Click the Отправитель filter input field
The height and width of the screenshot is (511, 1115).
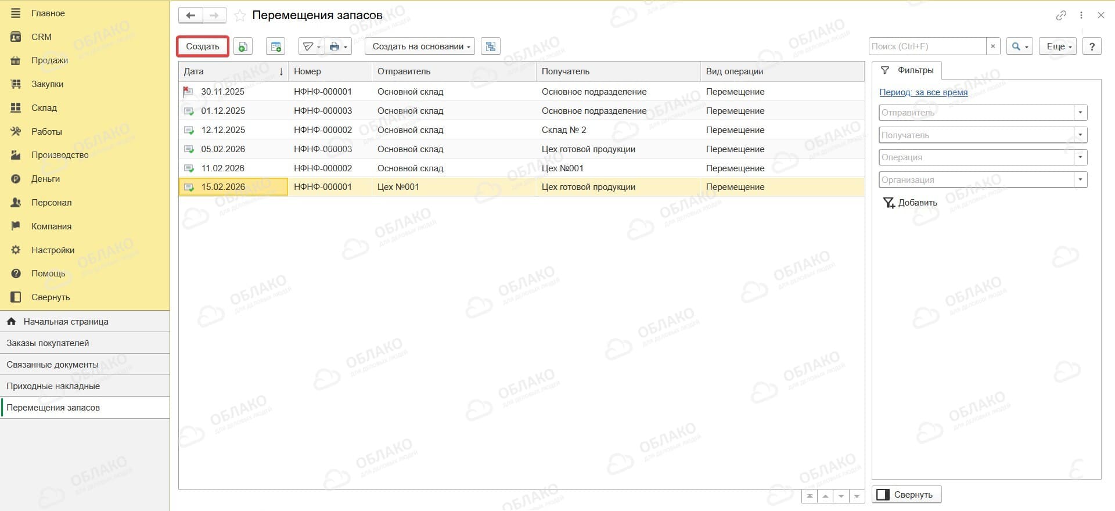(976, 113)
